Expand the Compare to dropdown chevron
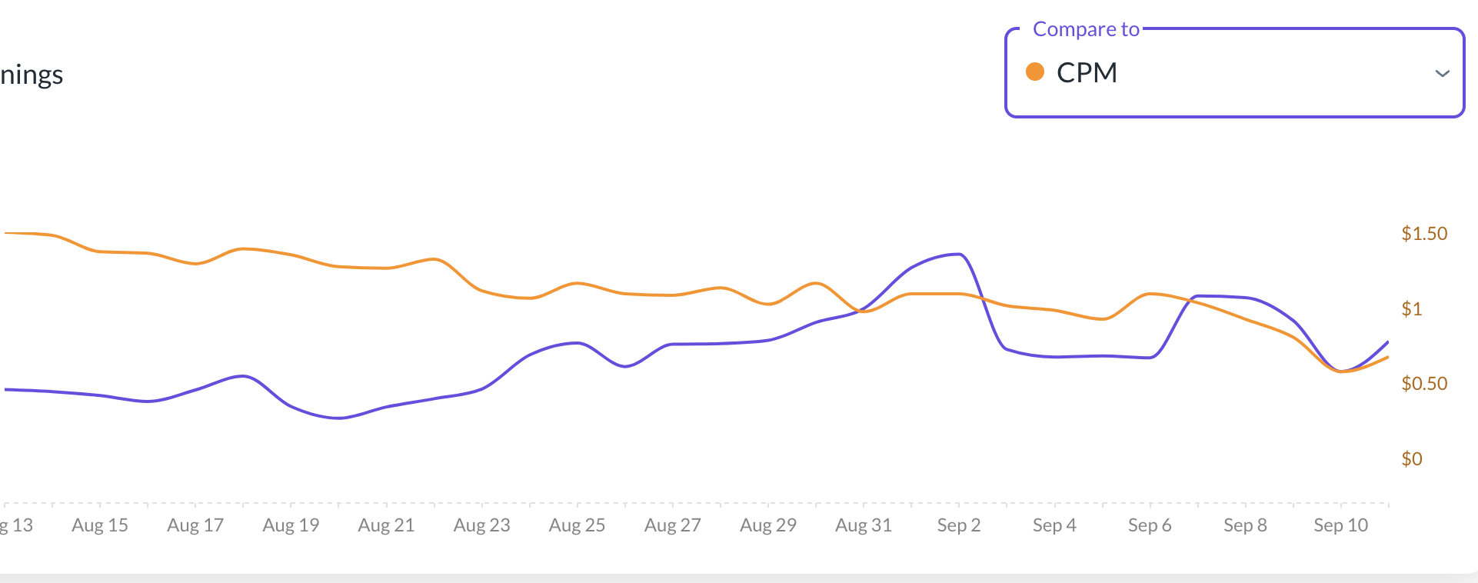Screen dimensions: 1478x583 point(1442,74)
